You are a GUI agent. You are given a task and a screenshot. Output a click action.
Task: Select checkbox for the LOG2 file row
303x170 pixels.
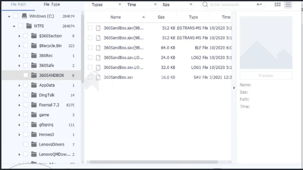coord(90,58)
